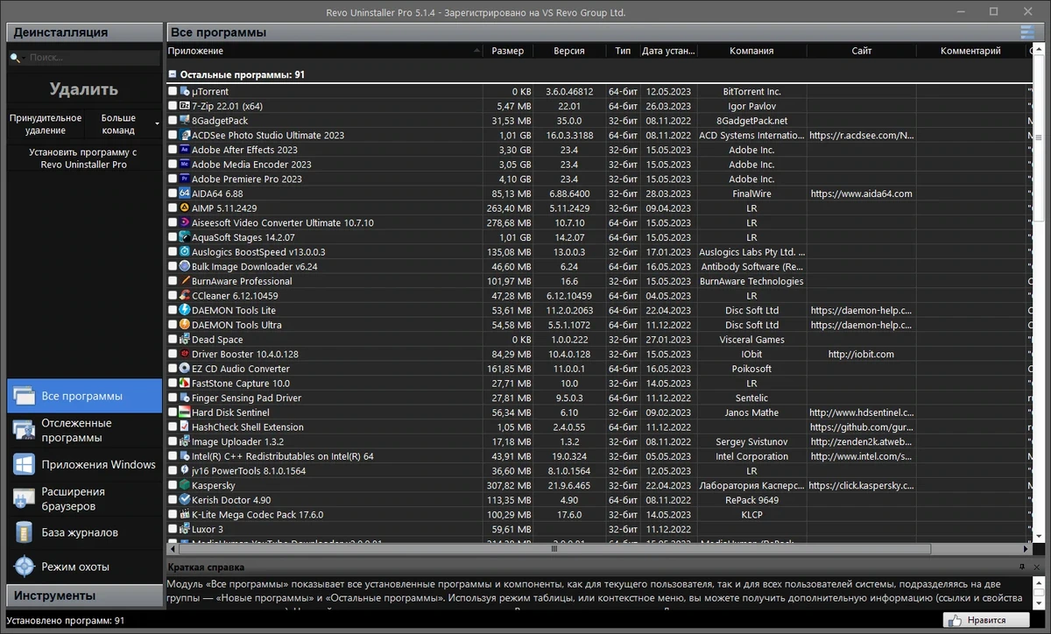This screenshot has width=1051, height=634.
Task: Open the 'Инструменты' section header
Action: click(84, 595)
